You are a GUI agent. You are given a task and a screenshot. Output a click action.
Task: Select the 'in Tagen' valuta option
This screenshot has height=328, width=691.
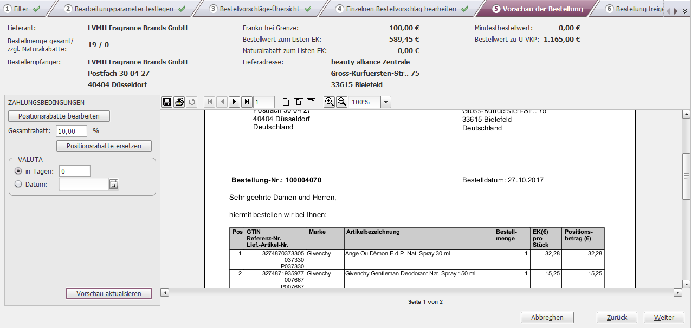click(x=19, y=171)
